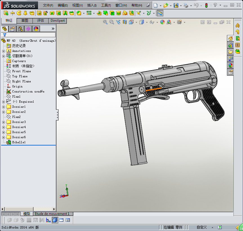Open the Etude de mouvement 1 tab

coord(52,214)
